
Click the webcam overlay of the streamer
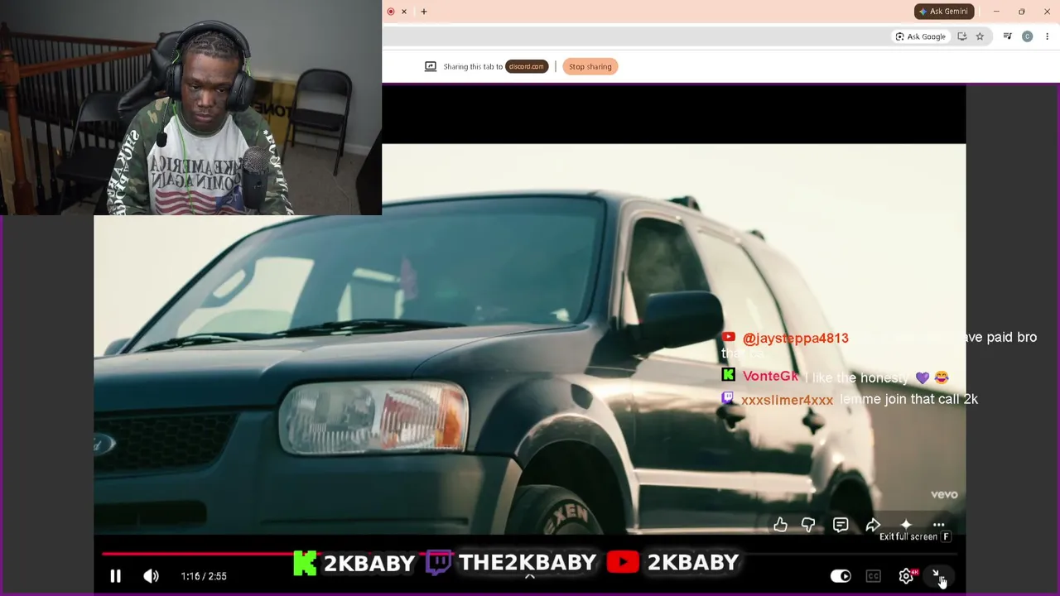click(x=190, y=108)
